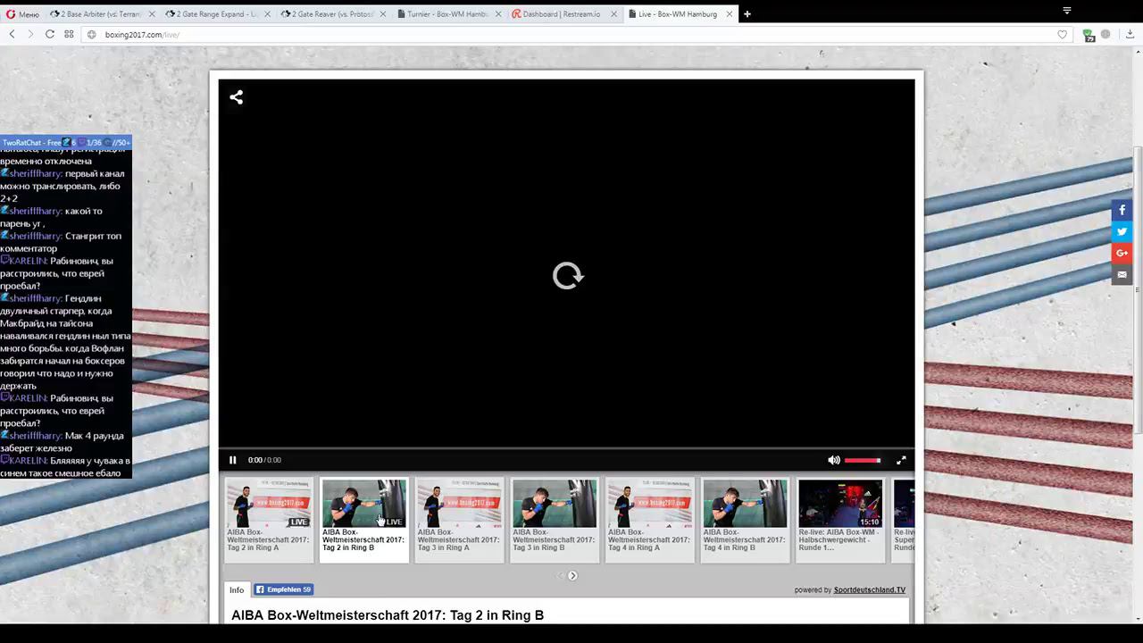The image size is (1143, 643).
Task: Open the tab list menu icon
Action: 1066,11
